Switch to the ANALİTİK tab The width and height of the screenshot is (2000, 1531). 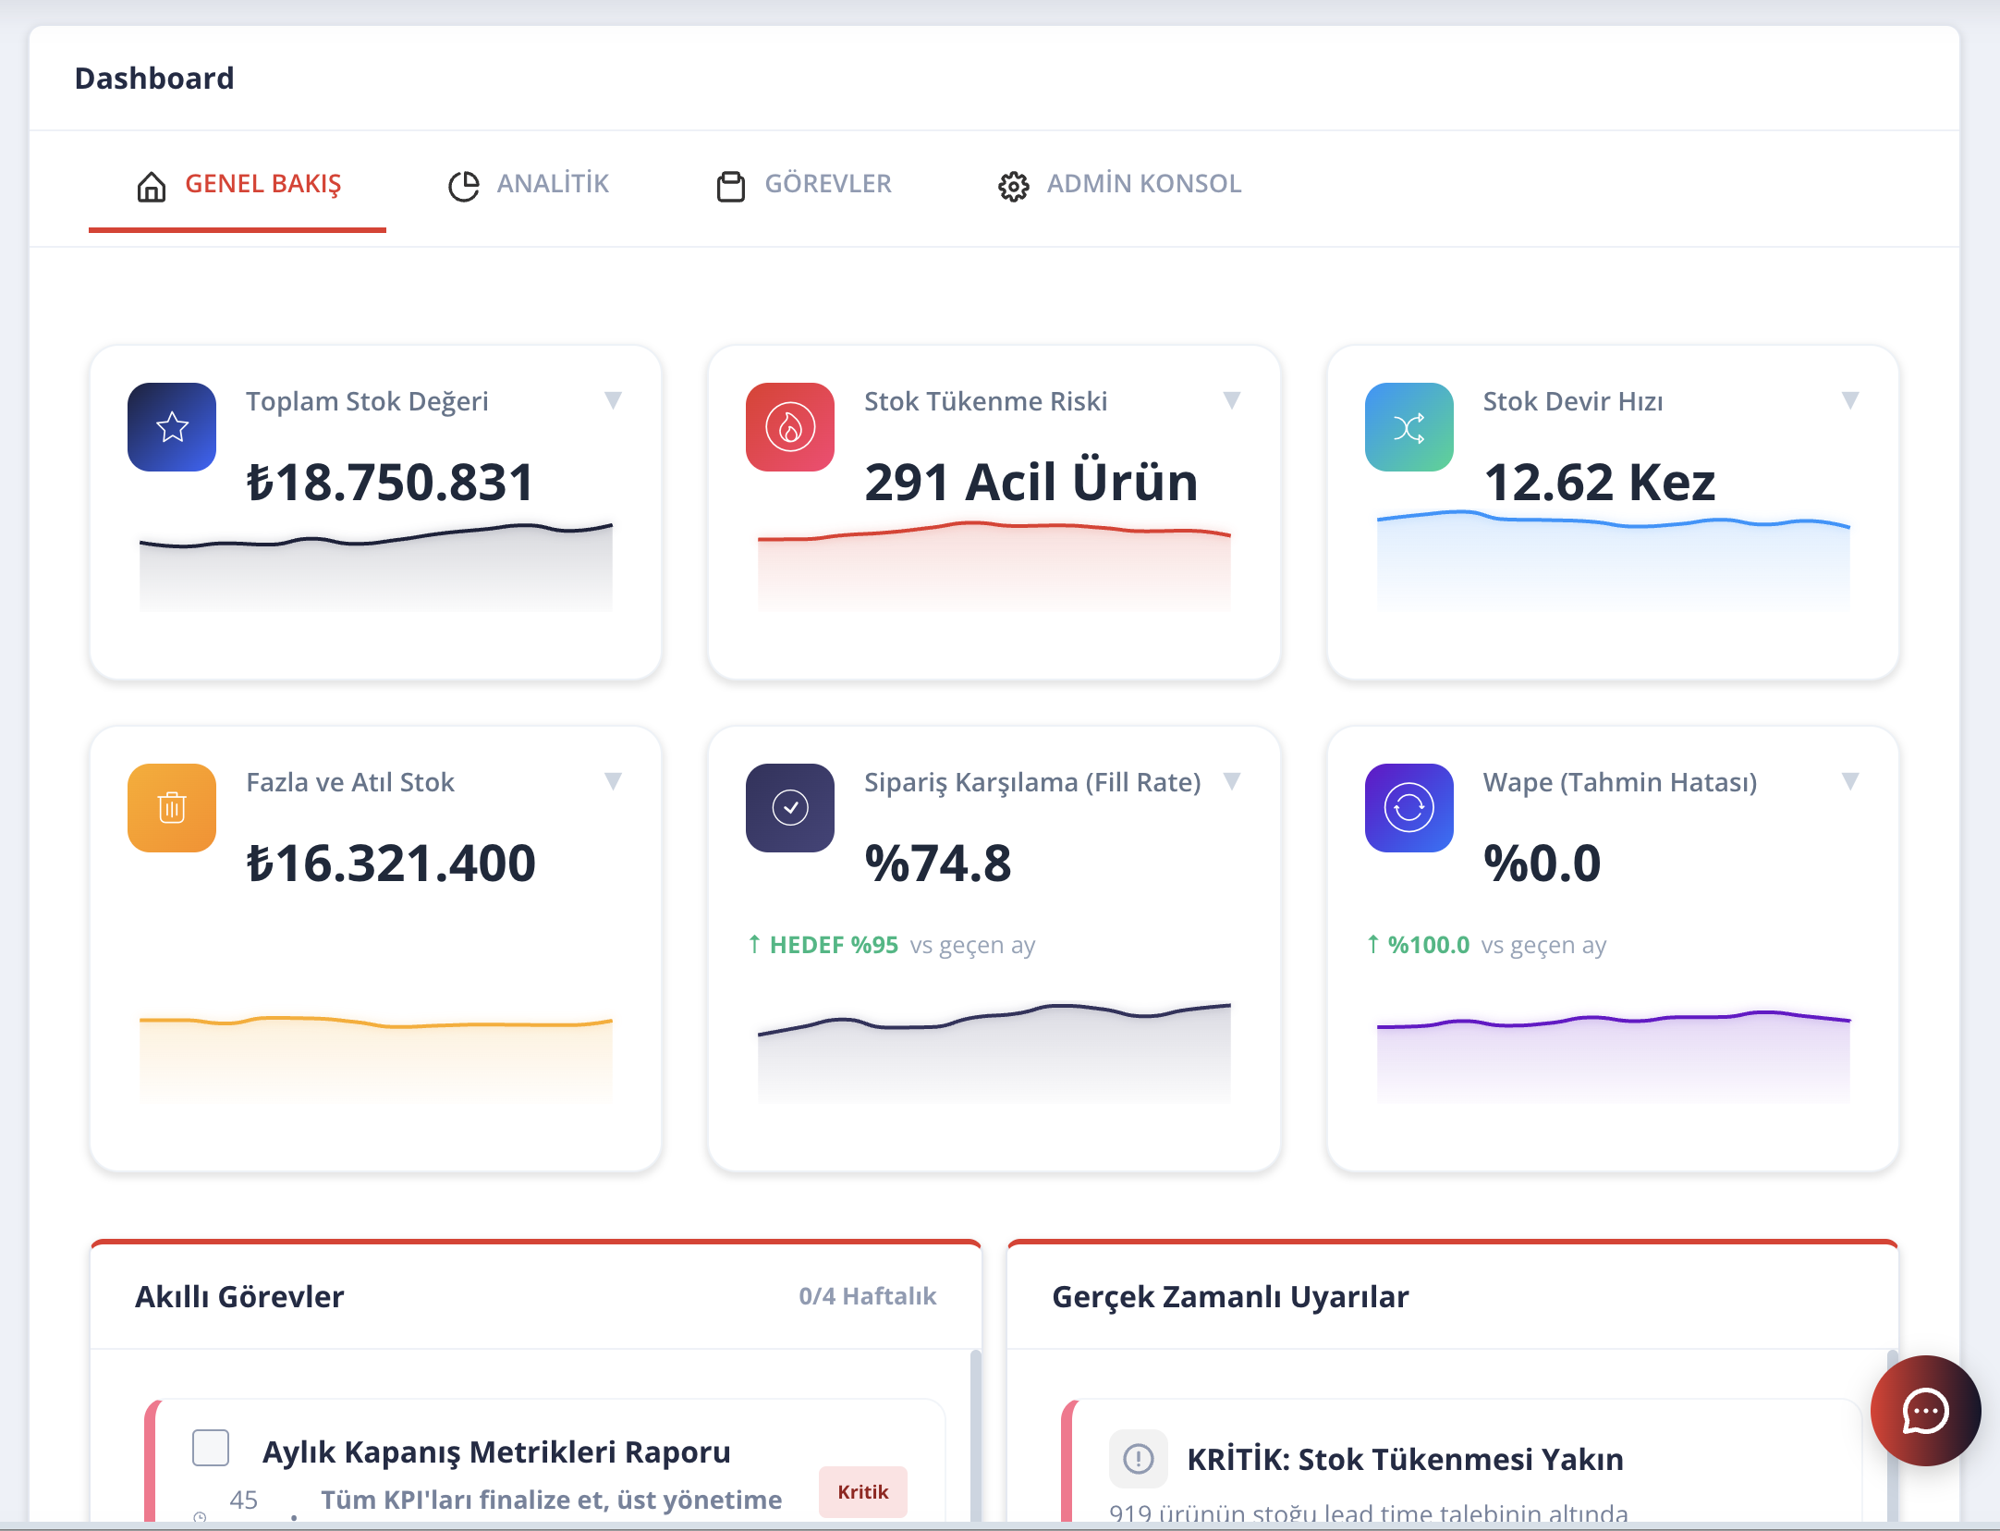pyautogui.click(x=529, y=184)
